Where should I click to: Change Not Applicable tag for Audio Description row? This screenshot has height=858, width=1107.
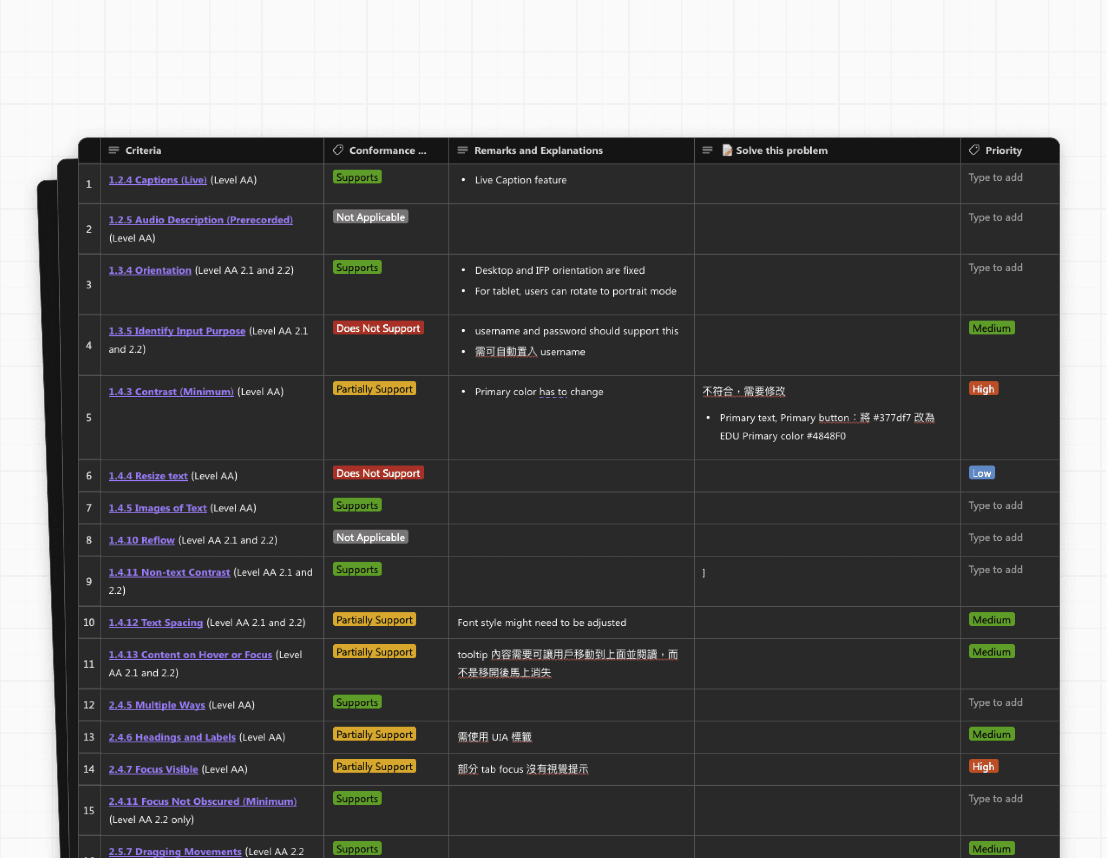coord(371,217)
